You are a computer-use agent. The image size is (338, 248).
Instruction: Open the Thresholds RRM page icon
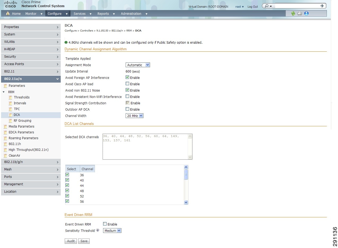10,97
